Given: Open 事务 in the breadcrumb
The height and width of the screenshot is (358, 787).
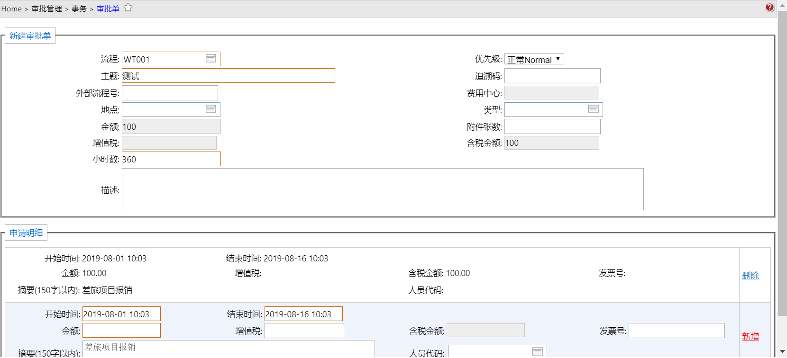Looking at the screenshot, I should click(79, 9).
